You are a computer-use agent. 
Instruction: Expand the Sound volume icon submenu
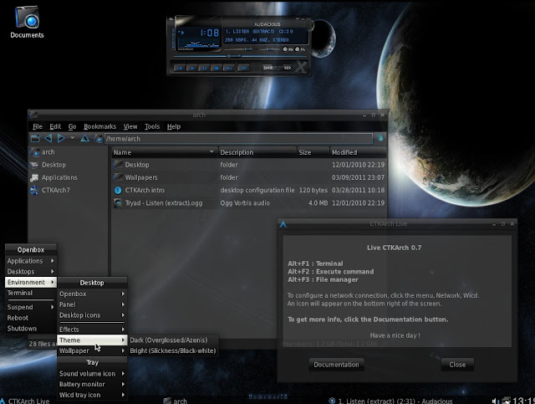(x=92, y=374)
